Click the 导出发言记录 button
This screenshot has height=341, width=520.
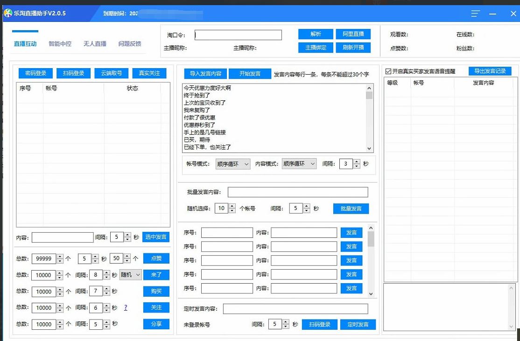(490, 71)
